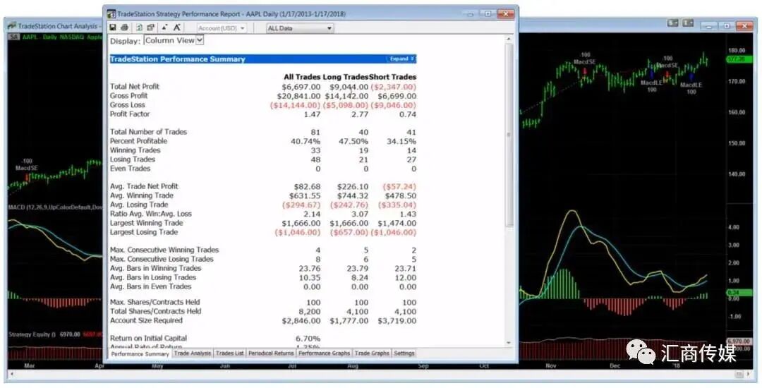Click the Avg. Bars in Winning Trades label

click(155, 268)
